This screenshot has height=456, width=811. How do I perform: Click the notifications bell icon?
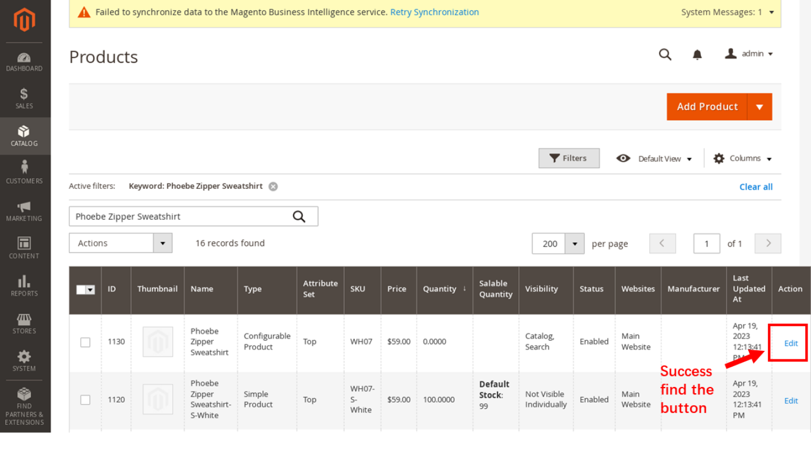pos(697,54)
